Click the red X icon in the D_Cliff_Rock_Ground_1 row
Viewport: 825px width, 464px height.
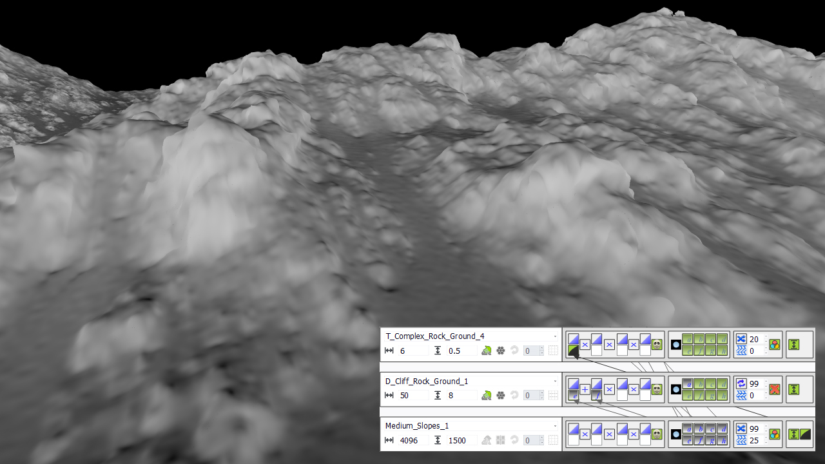775,389
